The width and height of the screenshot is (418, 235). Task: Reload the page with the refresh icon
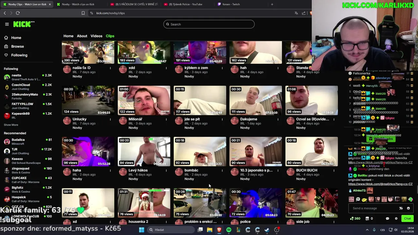point(18,13)
